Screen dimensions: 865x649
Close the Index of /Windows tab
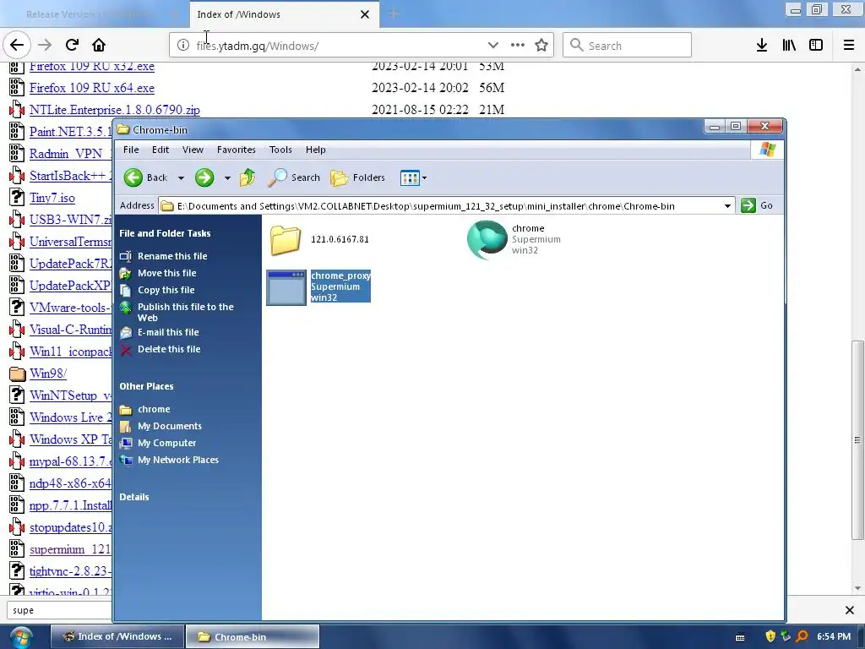click(365, 14)
